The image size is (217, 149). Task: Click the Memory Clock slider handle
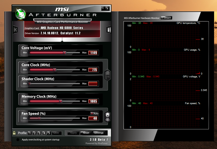click(x=61, y=101)
